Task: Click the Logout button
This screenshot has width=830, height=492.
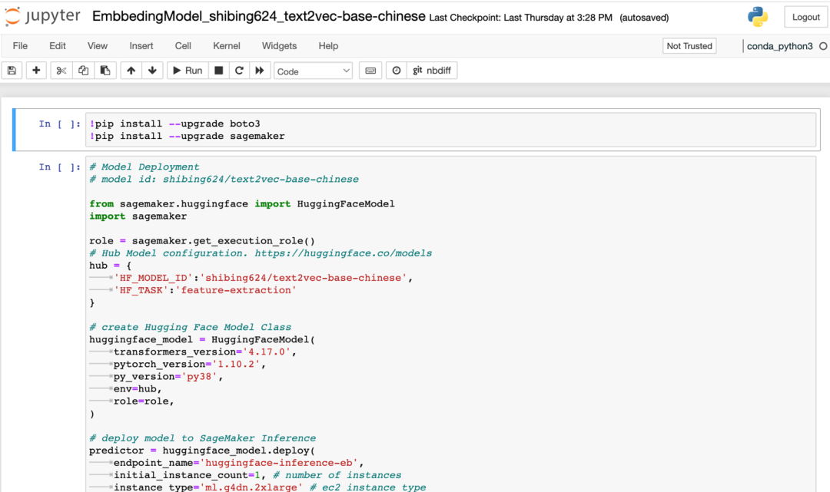Action: click(805, 17)
